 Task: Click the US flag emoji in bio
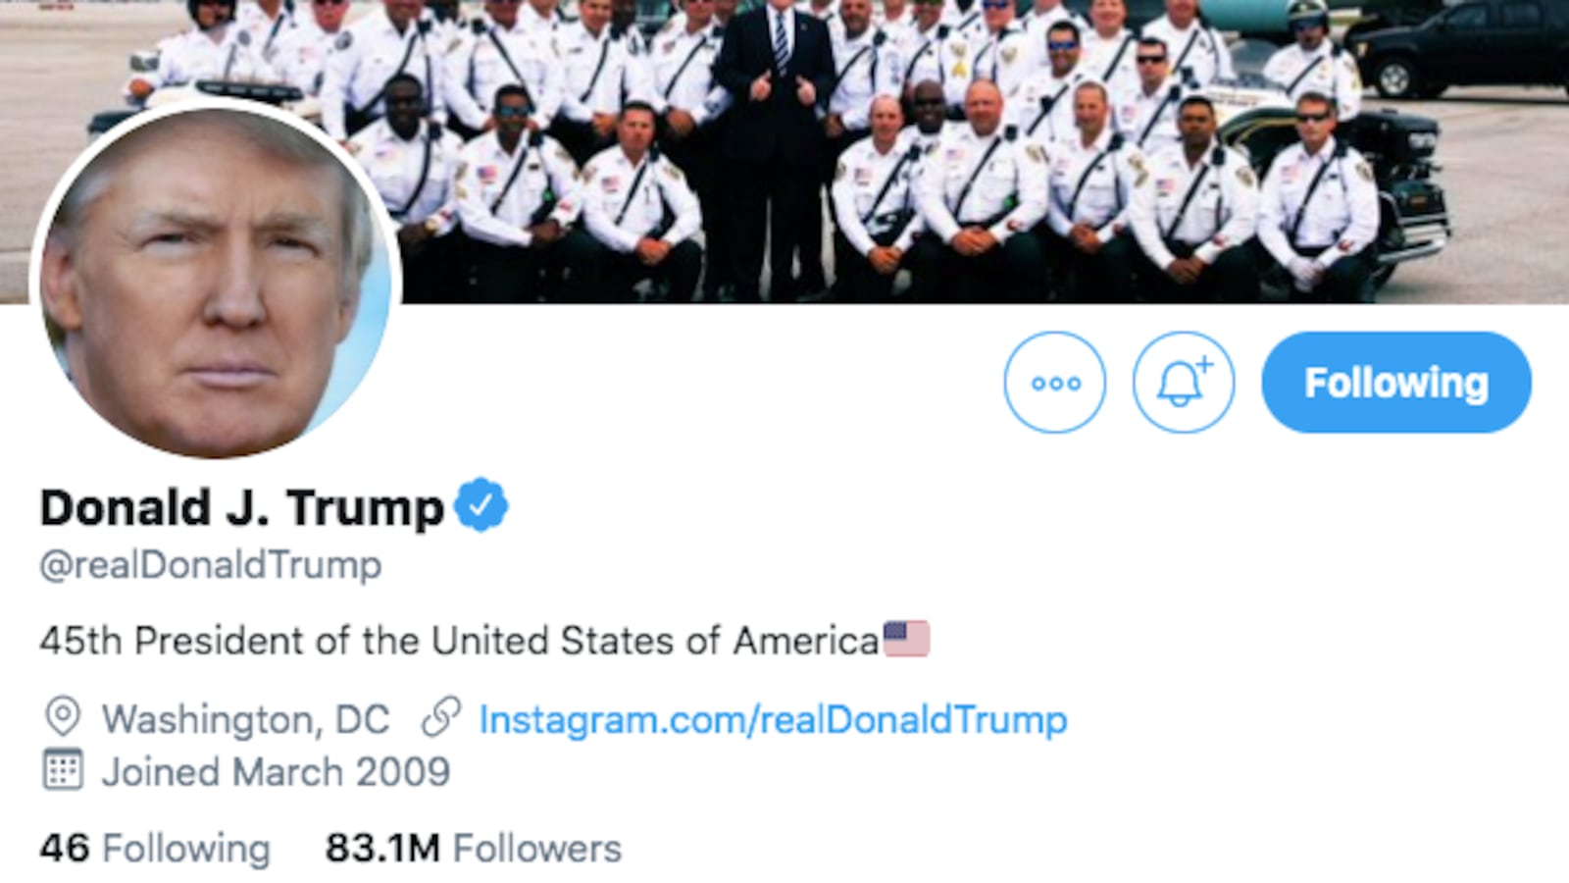click(x=906, y=640)
